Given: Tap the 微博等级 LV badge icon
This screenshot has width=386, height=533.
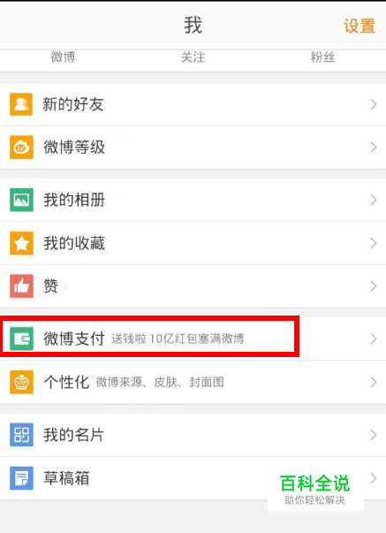Looking at the screenshot, I should coord(21,148).
